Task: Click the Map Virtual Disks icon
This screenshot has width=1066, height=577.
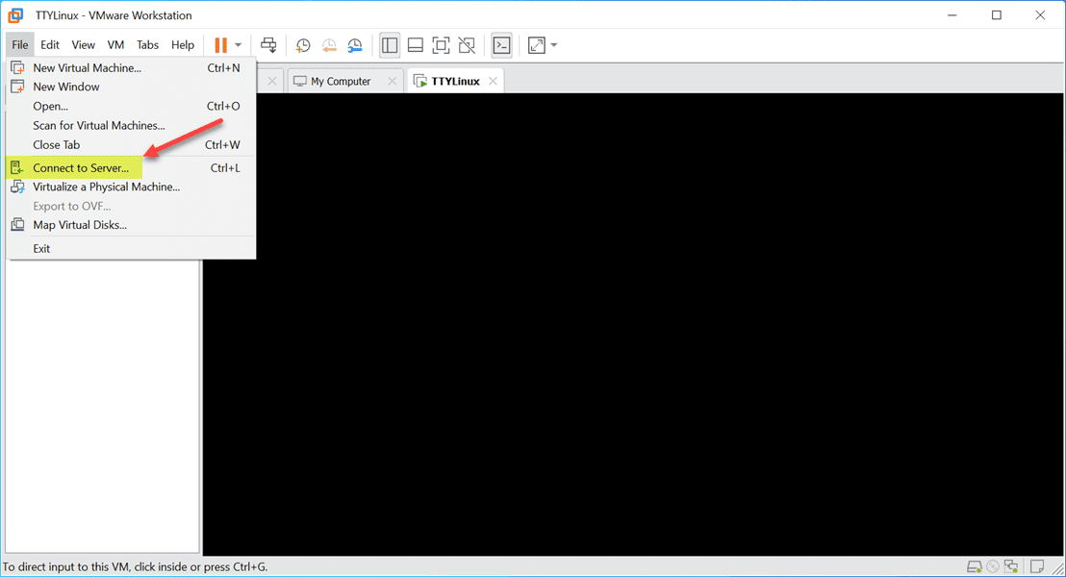Action: pyautogui.click(x=17, y=225)
